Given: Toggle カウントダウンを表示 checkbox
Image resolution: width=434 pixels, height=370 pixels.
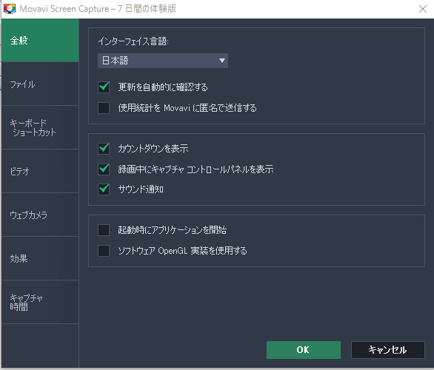Looking at the screenshot, I should click(104, 149).
